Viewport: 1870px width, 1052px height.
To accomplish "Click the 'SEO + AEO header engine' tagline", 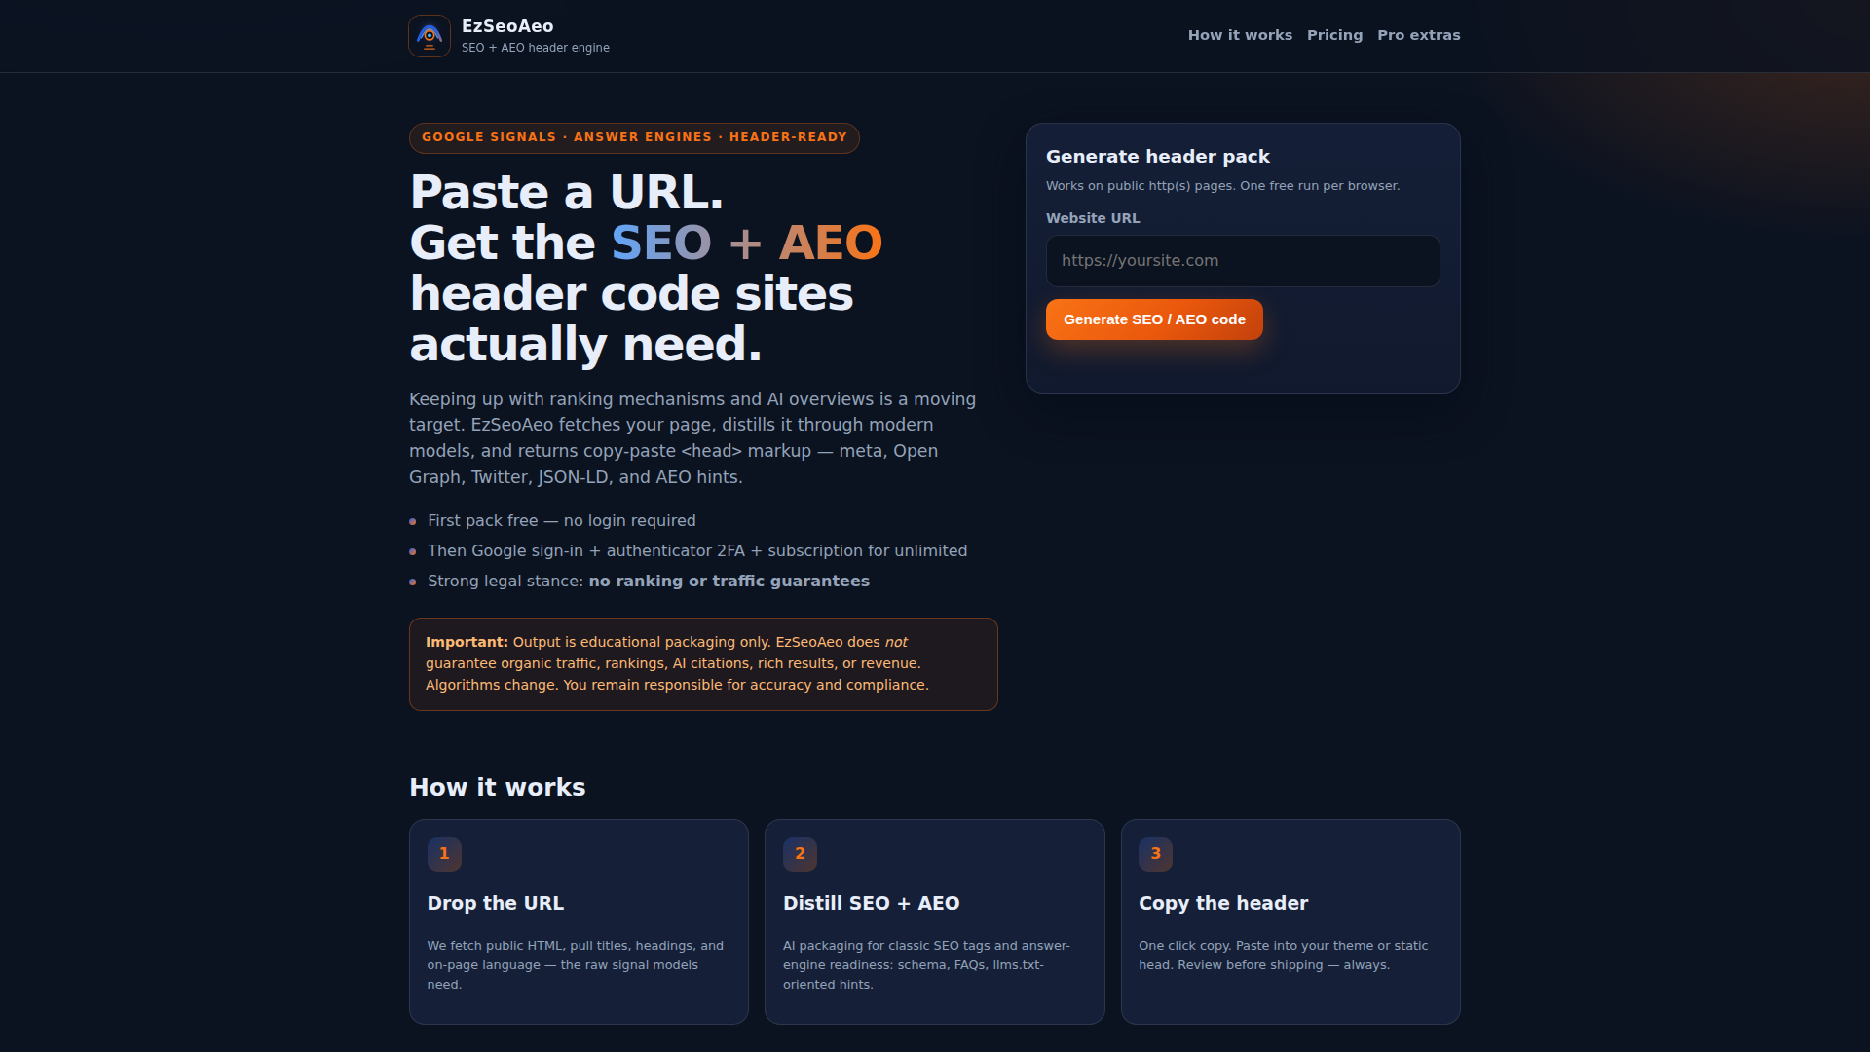I will pyautogui.click(x=536, y=48).
